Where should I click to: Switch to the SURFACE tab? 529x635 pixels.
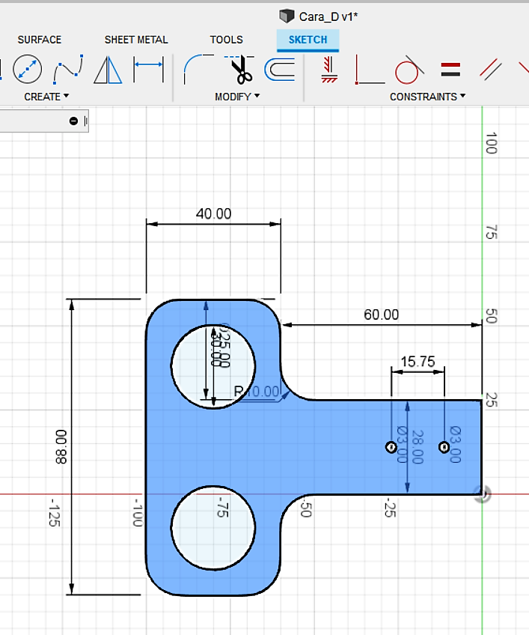pos(39,40)
